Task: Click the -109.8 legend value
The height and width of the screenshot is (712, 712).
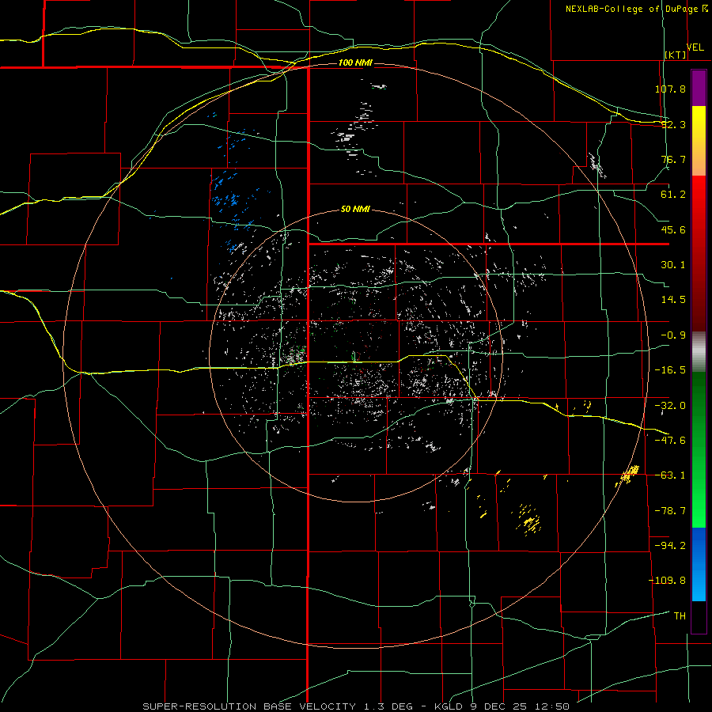Action: pyautogui.click(x=667, y=581)
